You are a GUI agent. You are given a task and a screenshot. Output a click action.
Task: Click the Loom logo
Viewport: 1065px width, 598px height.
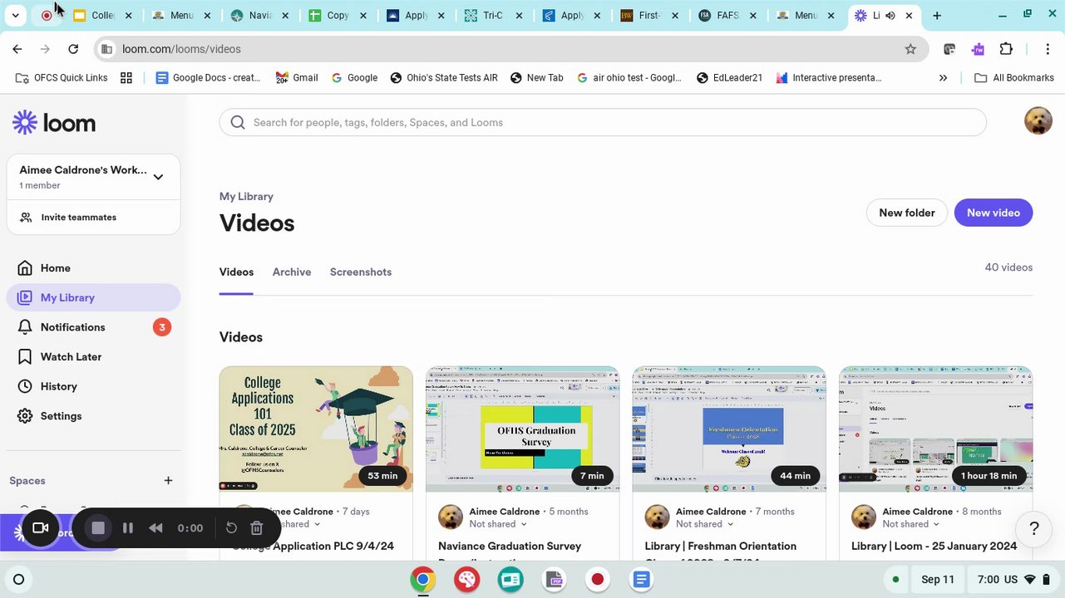pos(54,123)
